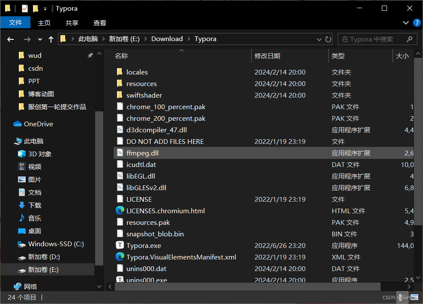Open quick access toolbar customize dropdown

click(45, 9)
